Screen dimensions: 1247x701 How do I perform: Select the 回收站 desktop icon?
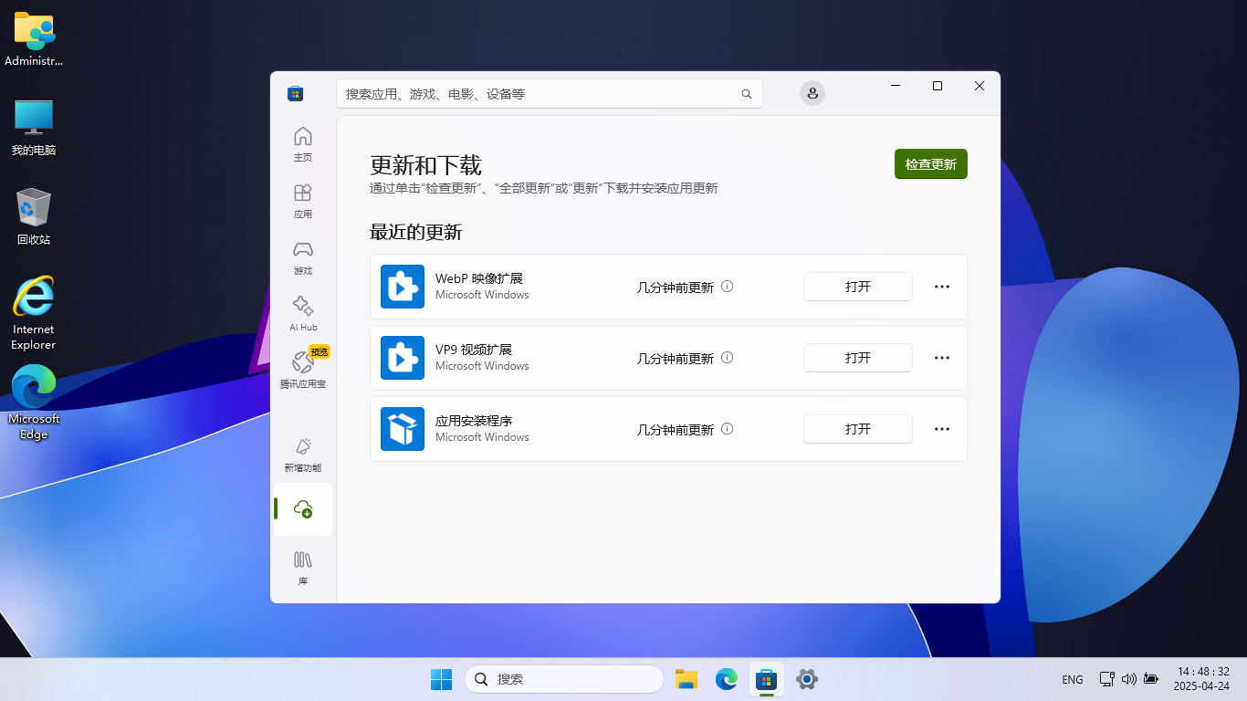click(x=34, y=217)
